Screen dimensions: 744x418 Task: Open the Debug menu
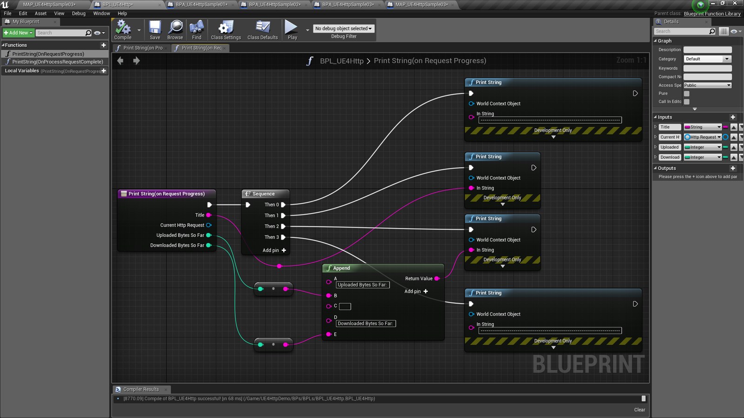click(x=79, y=13)
